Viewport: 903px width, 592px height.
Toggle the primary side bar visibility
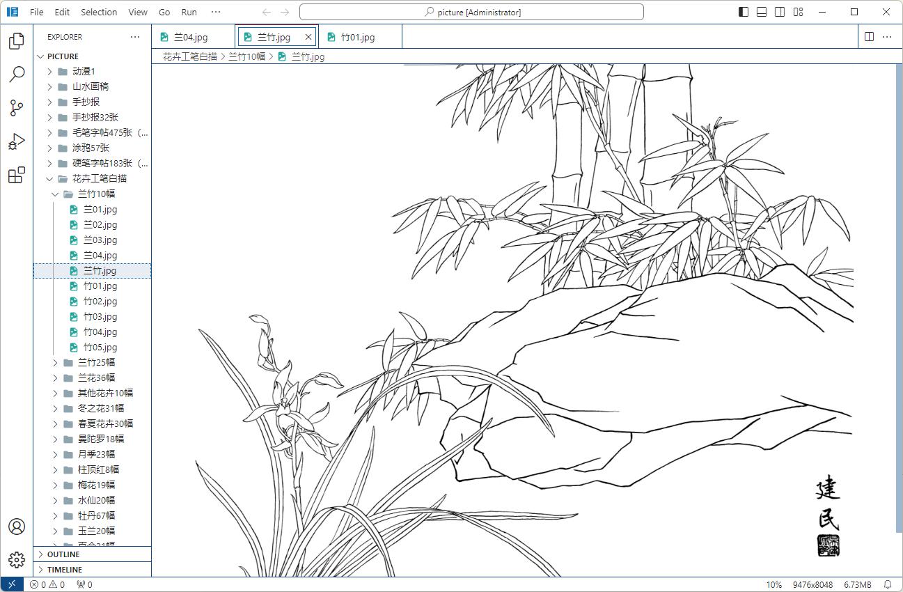click(744, 12)
